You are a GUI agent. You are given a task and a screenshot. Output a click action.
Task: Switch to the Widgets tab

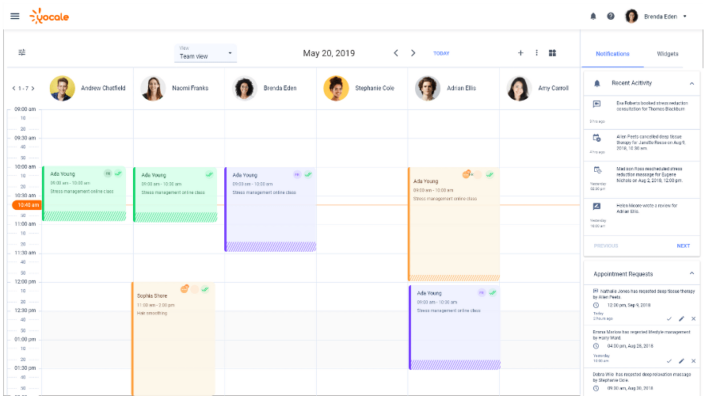667,54
